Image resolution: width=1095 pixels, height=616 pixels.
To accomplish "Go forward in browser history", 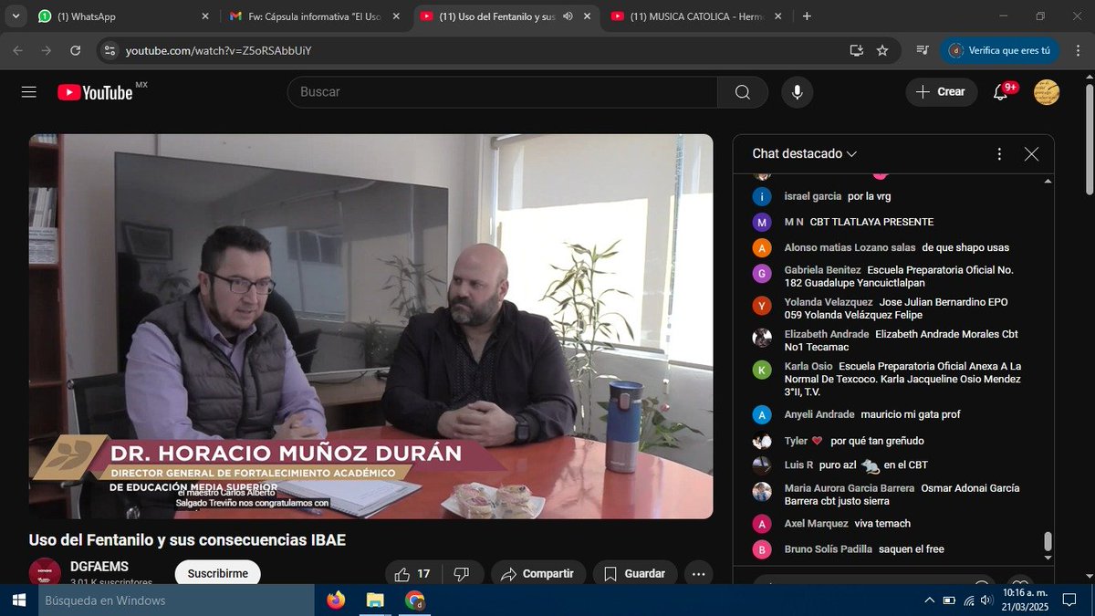I will click(x=46, y=51).
